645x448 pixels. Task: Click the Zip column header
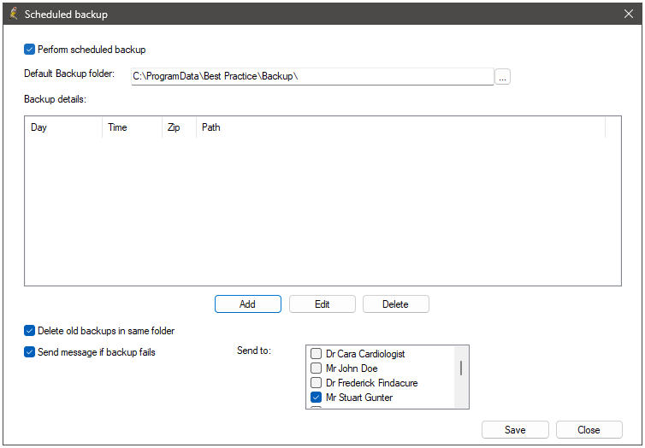pos(179,127)
